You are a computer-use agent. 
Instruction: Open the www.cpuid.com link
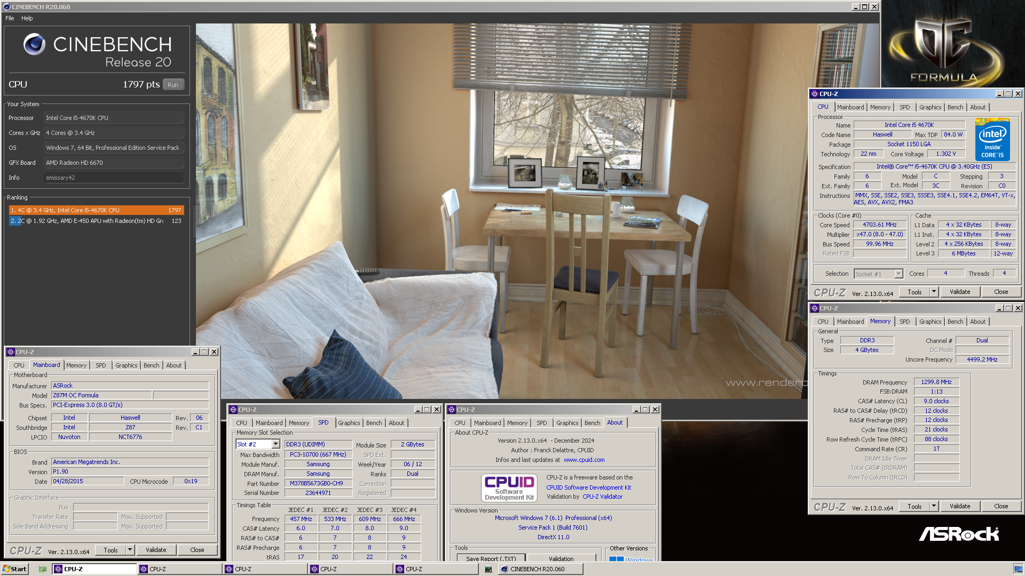point(584,460)
